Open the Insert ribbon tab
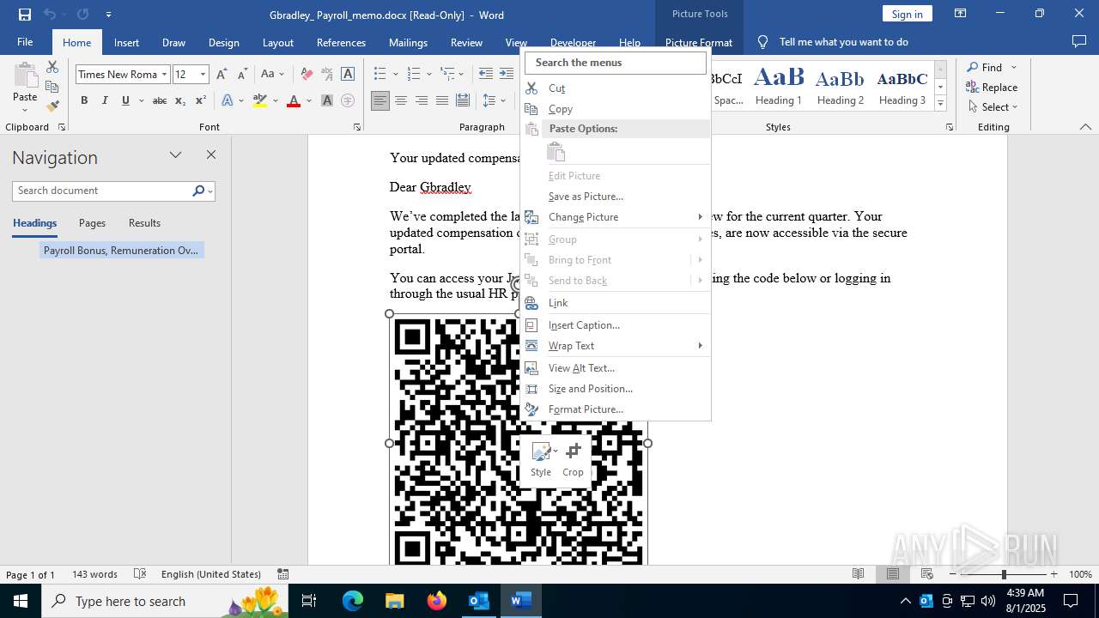This screenshot has height=618, width=1099. pos(126,42)
